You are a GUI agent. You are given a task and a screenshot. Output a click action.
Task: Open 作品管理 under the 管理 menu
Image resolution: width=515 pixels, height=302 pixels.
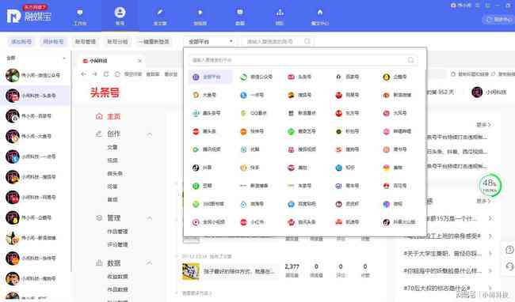coord(117,232)
